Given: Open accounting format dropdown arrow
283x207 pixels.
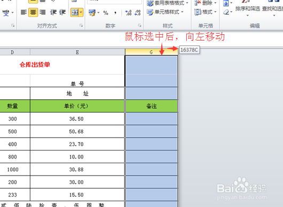Looking at the screenshot, I should coord(98,13).
